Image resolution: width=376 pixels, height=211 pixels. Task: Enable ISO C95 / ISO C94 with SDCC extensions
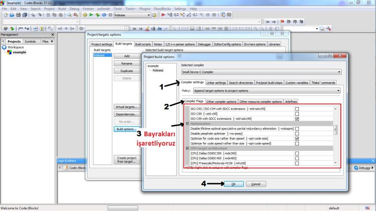(297, 109)
